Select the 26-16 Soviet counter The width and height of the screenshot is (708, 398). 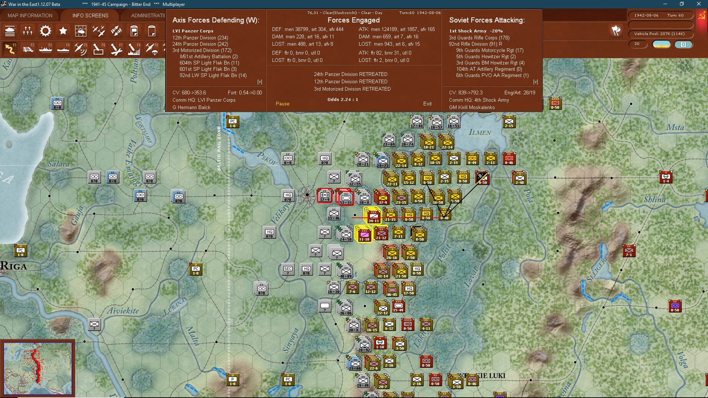pos(392,253)
